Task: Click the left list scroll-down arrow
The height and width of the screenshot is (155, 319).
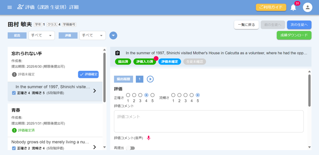Action: (x=104, y=147)
